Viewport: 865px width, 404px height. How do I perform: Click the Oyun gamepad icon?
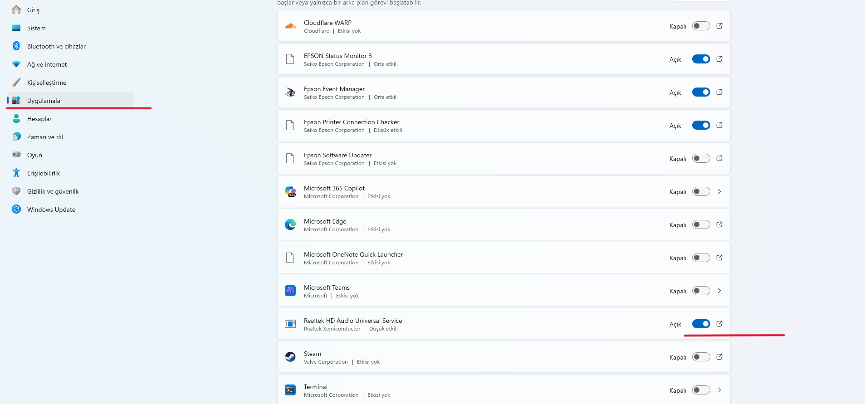(x=16, y=155)
